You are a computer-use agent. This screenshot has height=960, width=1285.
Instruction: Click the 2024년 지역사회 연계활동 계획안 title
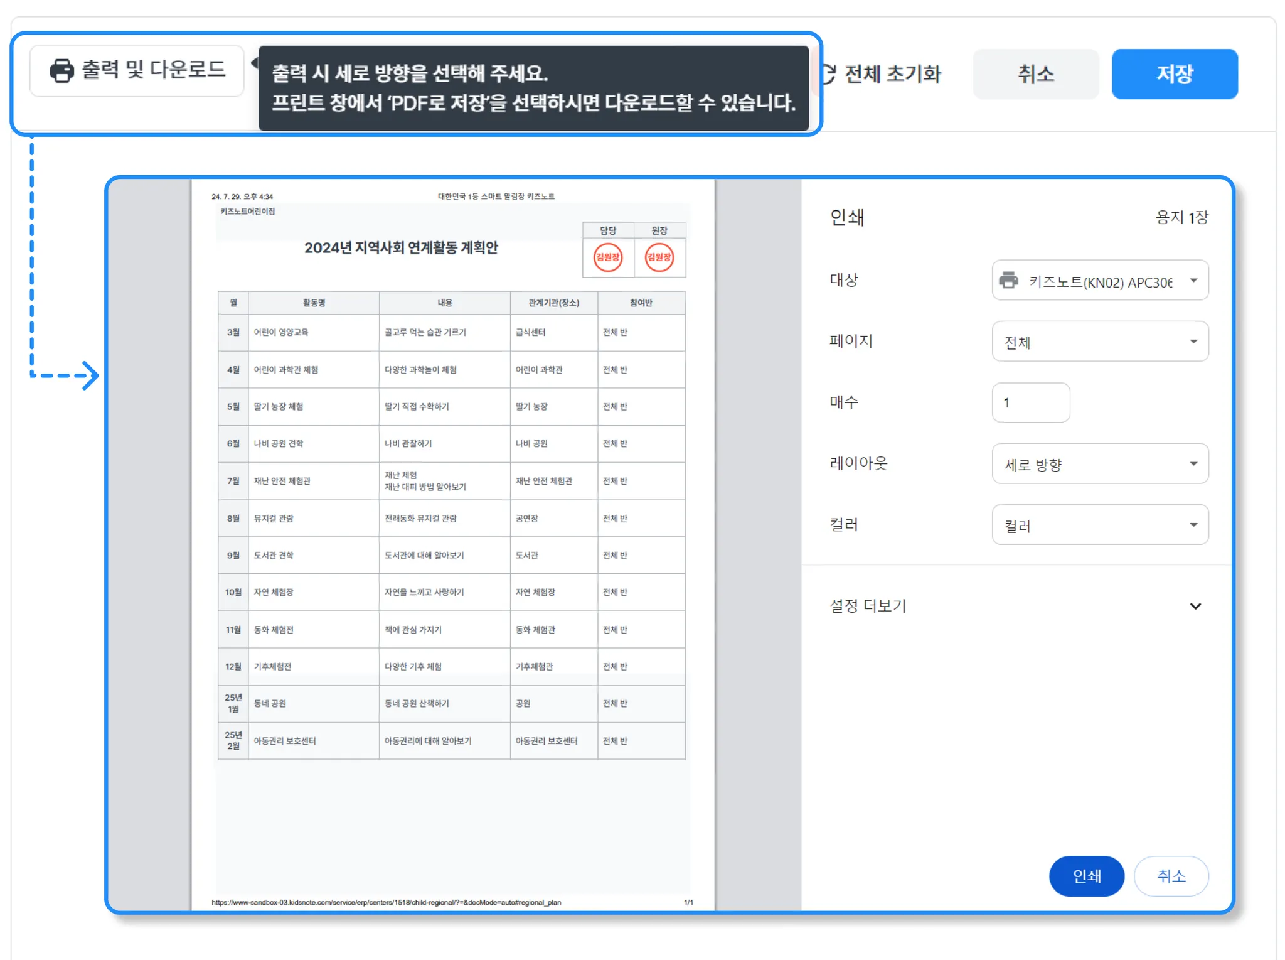(x=401, y=248)
